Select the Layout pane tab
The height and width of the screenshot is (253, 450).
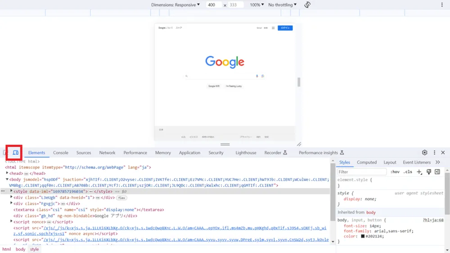(x=390, y=162)
